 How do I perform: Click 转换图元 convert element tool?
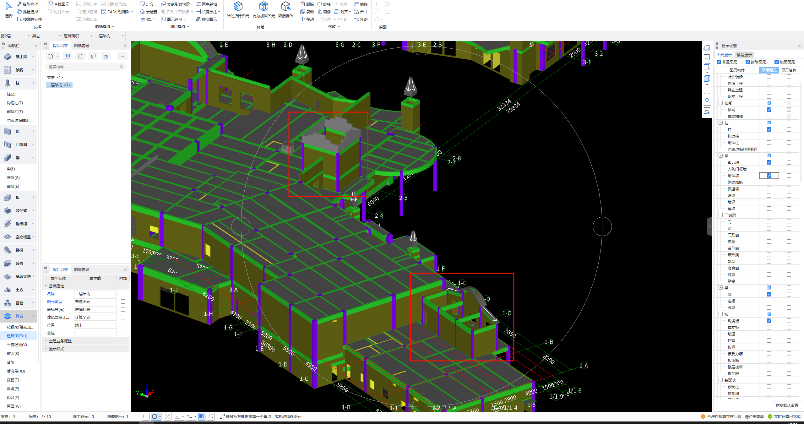tap(206, 19)
